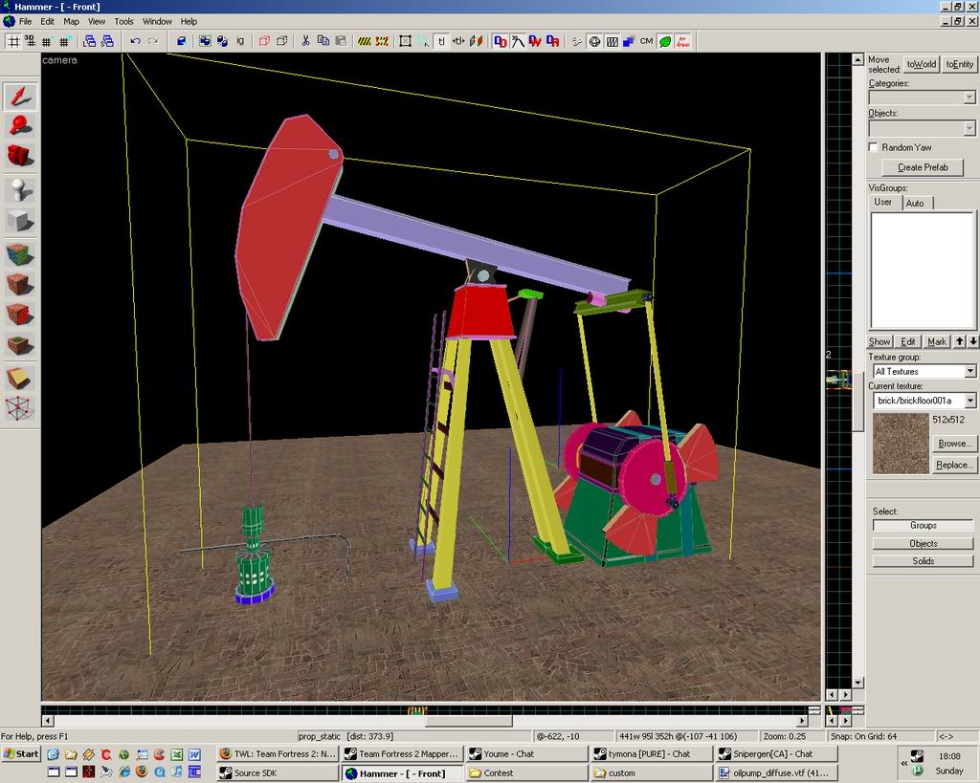
Task: Click the brickfloor001a texture preview thumbnail
Action: (901, 443)
